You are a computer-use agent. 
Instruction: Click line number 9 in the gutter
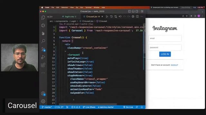[54, 55]
